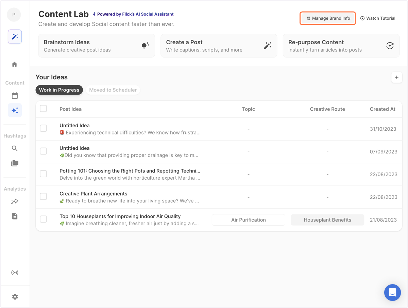
Task: Click the date 31/10/2023
Action: pyautogui.click(x=383, y=129)
